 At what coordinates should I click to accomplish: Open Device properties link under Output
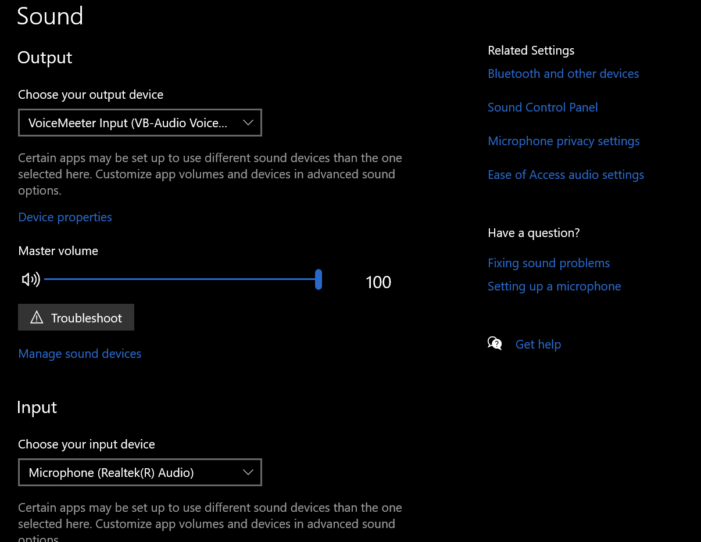point(65,217)
